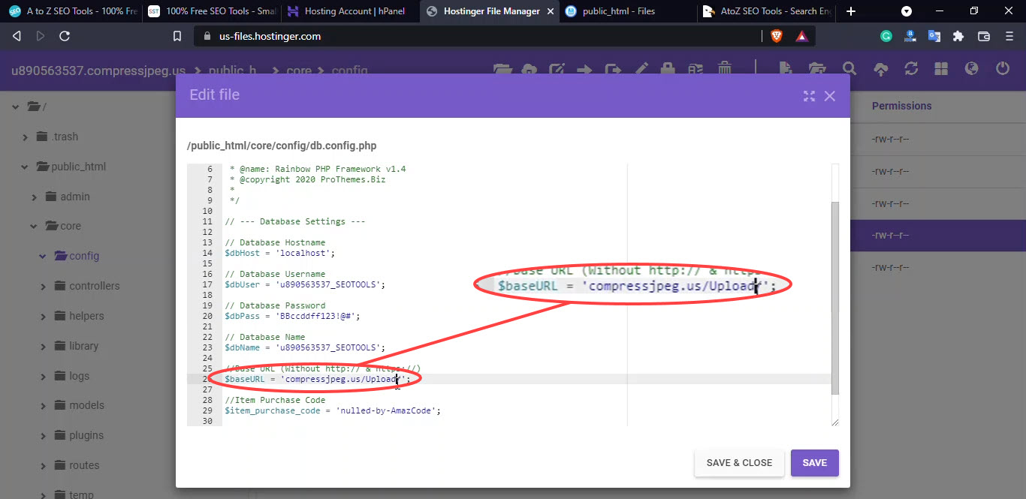
Task: Switch view using the grid layout icon
Action: [941, 69]
